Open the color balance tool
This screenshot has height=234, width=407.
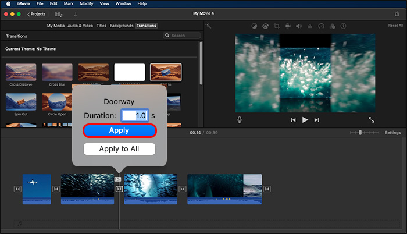(x=254, y=26)
